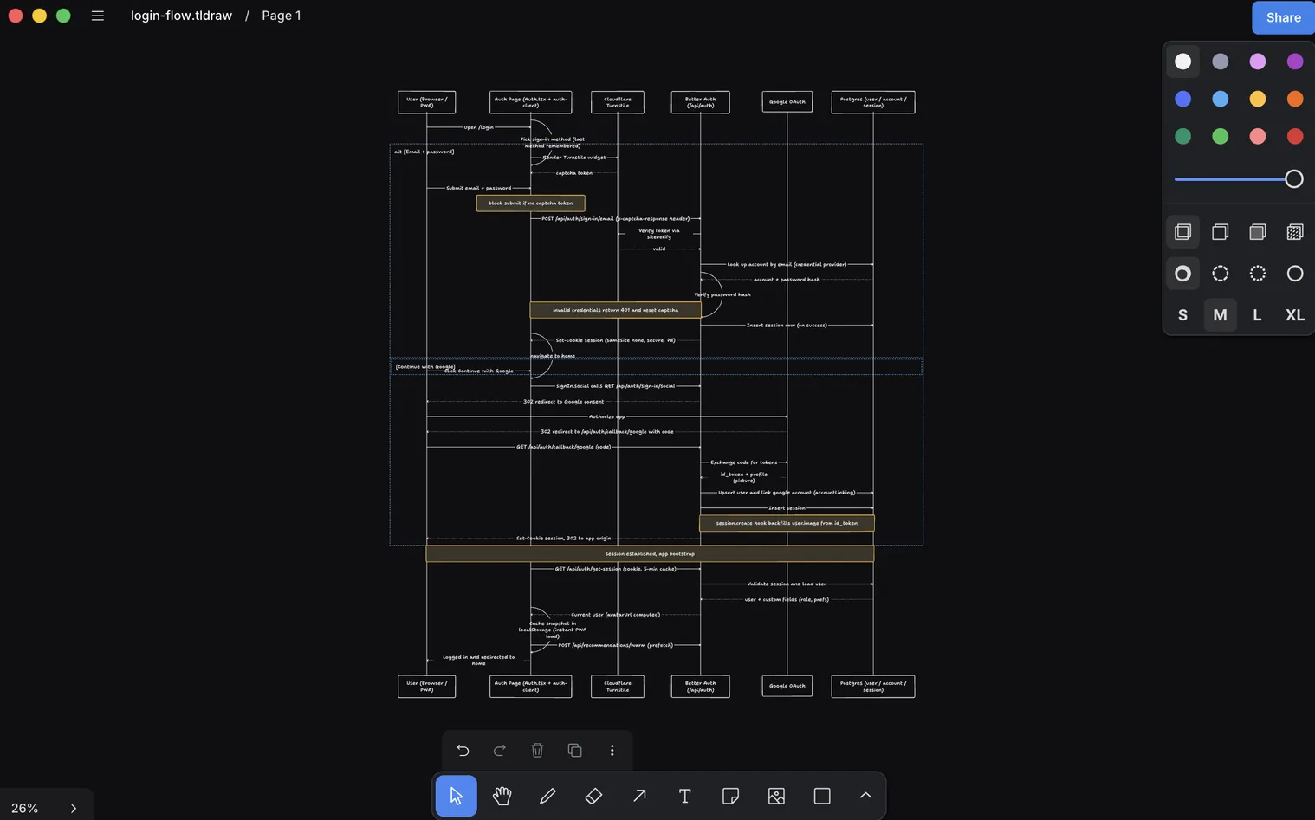Set size to L

tap(1258, 315)
